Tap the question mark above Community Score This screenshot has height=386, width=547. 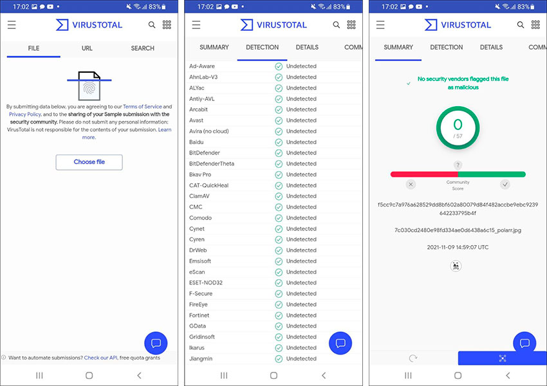(458, 165)
